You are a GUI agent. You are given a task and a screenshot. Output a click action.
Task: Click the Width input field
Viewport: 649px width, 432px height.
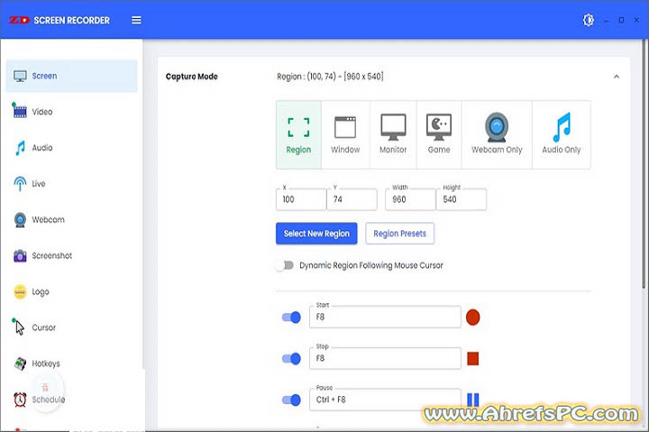[410, 199]
